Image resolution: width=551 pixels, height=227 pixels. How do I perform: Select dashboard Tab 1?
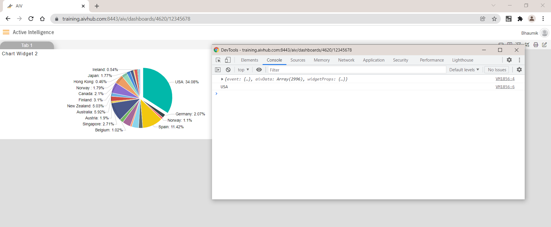(27, 45)
